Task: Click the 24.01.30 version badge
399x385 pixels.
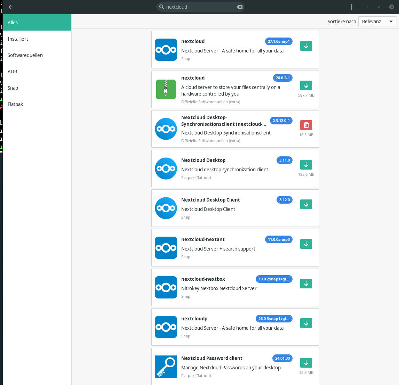Action: pos(282,358)
